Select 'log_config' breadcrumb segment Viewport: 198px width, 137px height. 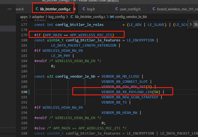pyautogui.click(x=56, y=17)
